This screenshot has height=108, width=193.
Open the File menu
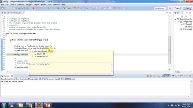[2, 4]
